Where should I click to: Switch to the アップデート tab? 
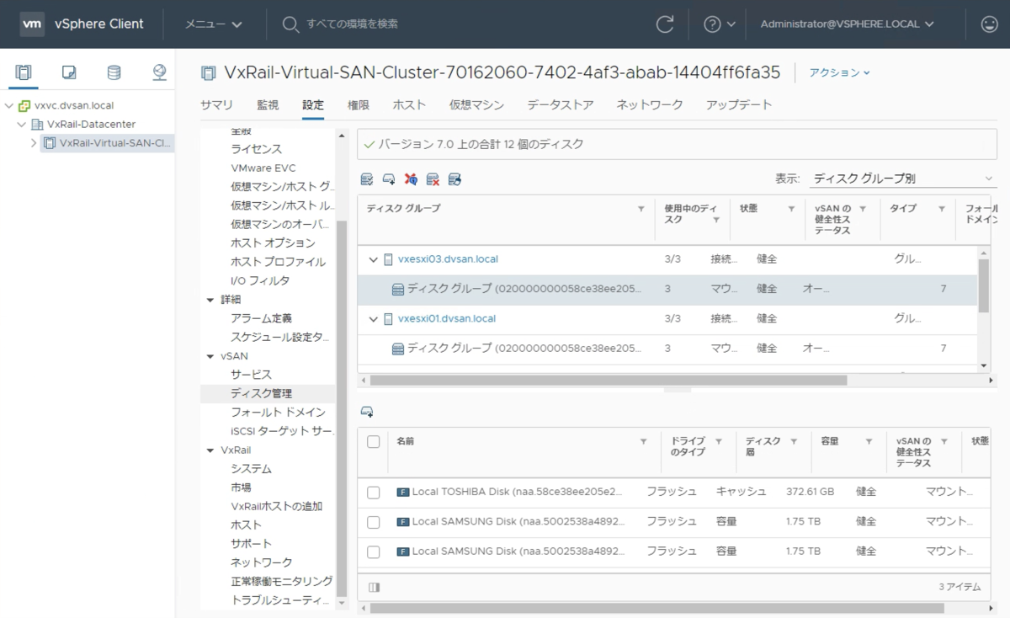click(x=739, y=105)
